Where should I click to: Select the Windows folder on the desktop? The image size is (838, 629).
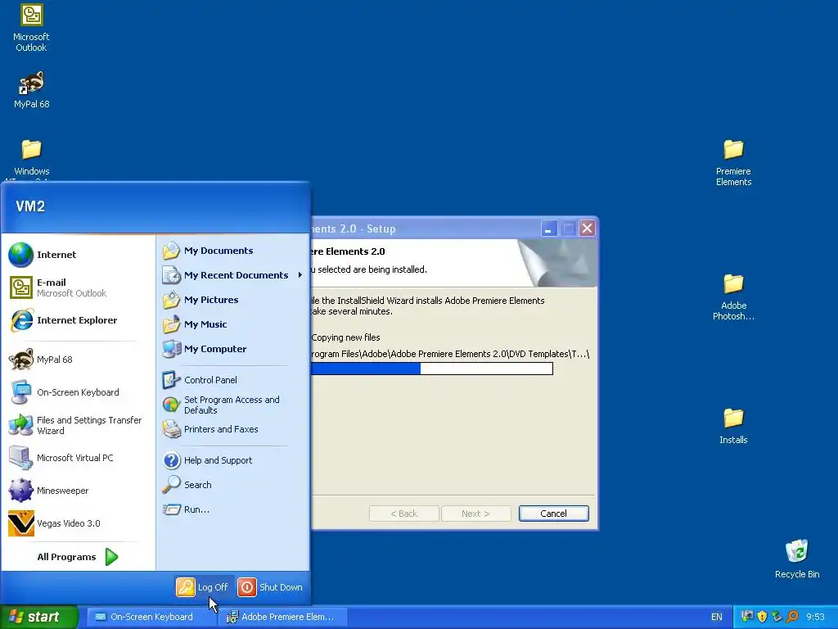coord(32,159)
